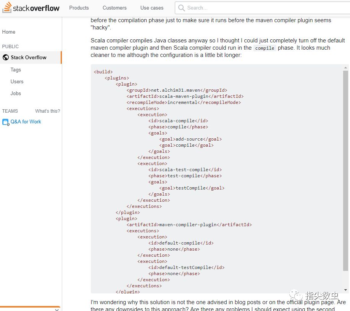Click the What's this? link
This screenshot has width=350, height=311.
tap(48, 111)
